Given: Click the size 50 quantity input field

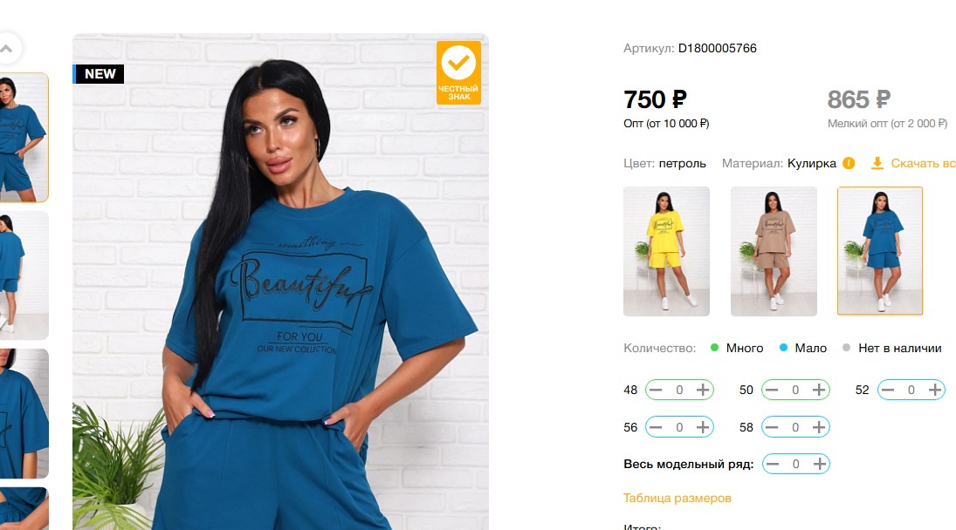Looking at the screenshot, I should pos(795,390).
